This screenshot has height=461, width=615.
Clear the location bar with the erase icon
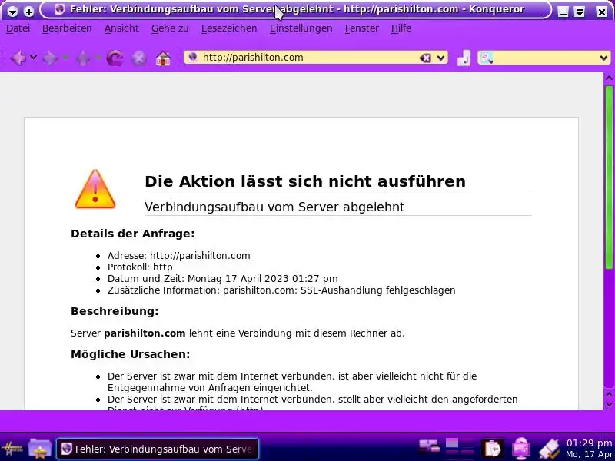click(425, 58)
